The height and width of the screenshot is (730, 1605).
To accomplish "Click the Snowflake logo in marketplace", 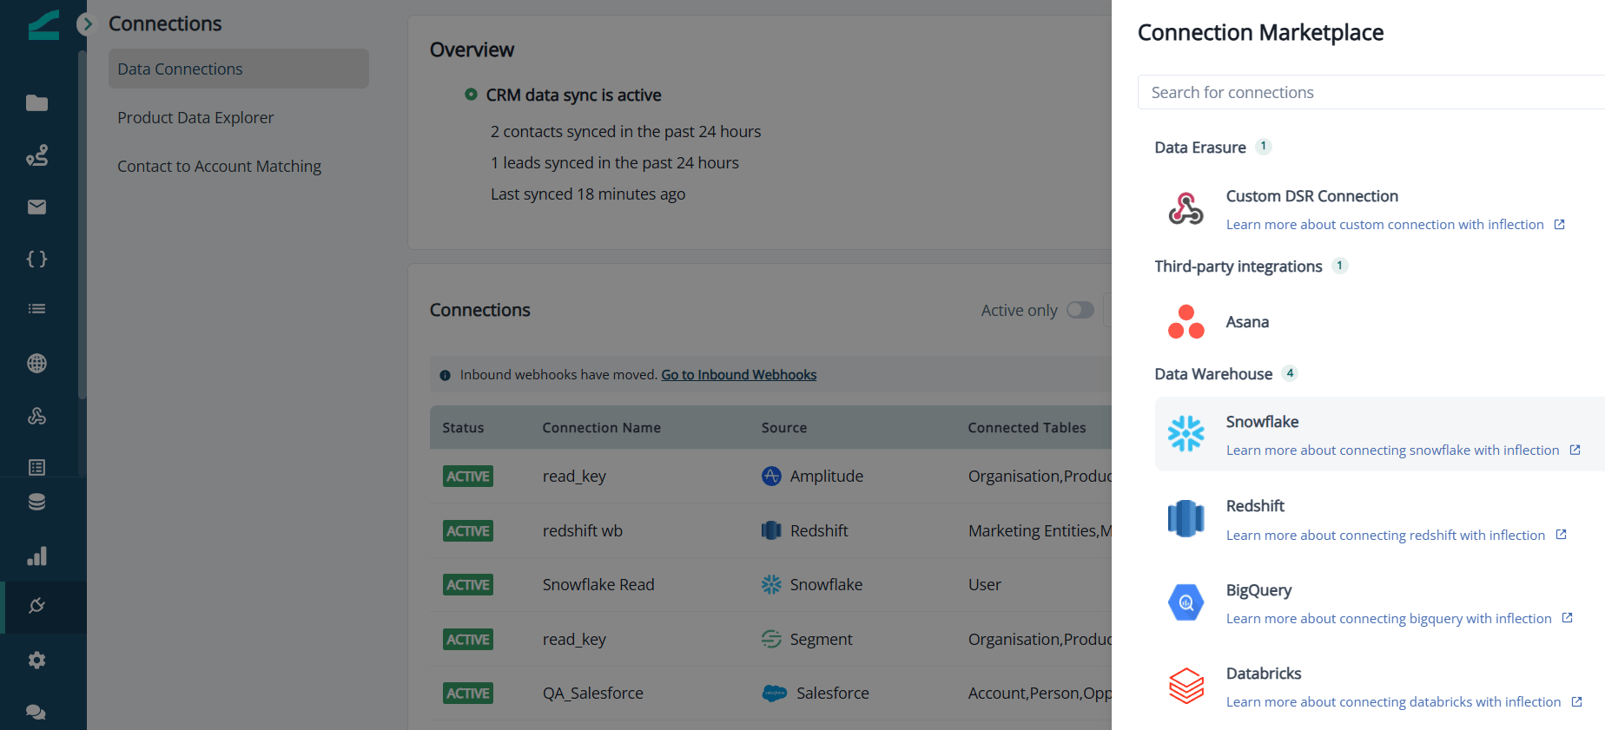I will pos(1186,434).
